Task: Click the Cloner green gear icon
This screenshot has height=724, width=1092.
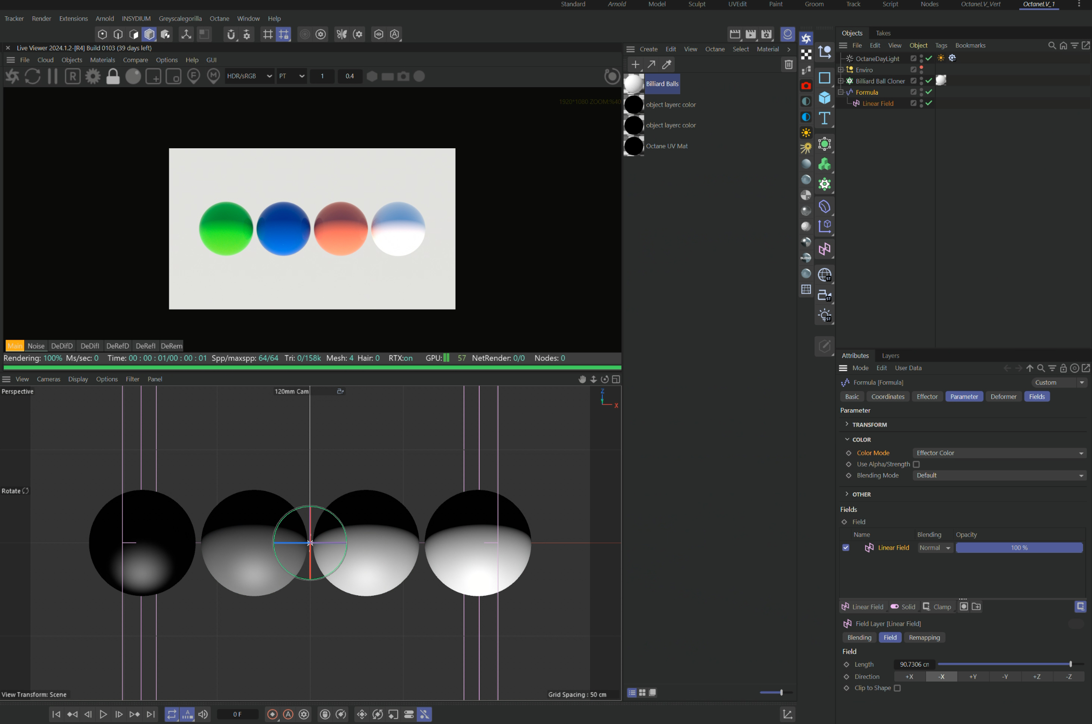Action: tap(824, 185)
